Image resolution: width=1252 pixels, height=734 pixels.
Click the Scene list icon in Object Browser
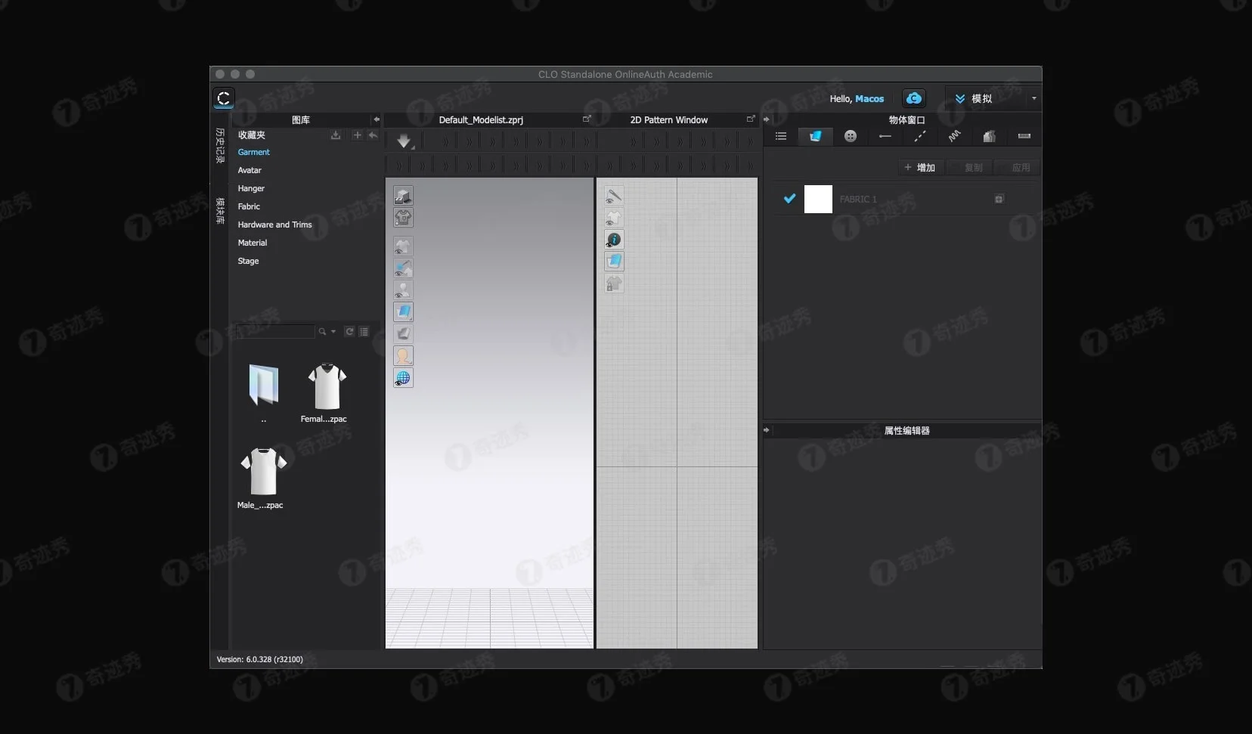click(781, 136)
